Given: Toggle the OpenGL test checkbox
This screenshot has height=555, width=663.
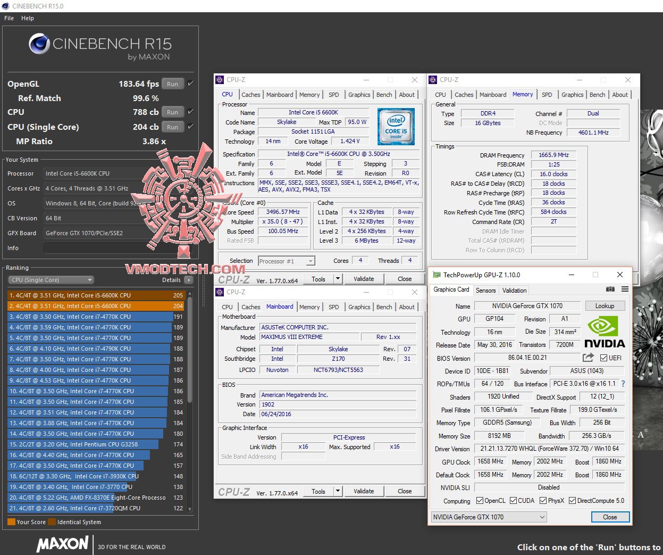Looking at the screenshot, I should pos(190,84).
